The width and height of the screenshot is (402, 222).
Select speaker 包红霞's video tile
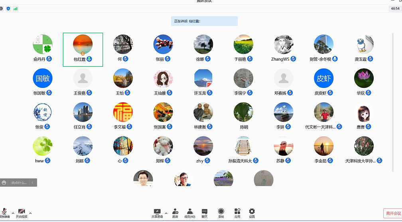[83, 49]
